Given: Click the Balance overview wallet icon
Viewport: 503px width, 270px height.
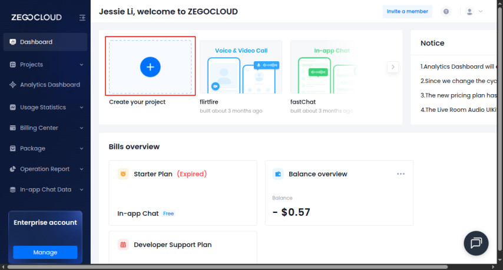Looking at the screenshot, I should pyautogui.click(x=278, y=174).
